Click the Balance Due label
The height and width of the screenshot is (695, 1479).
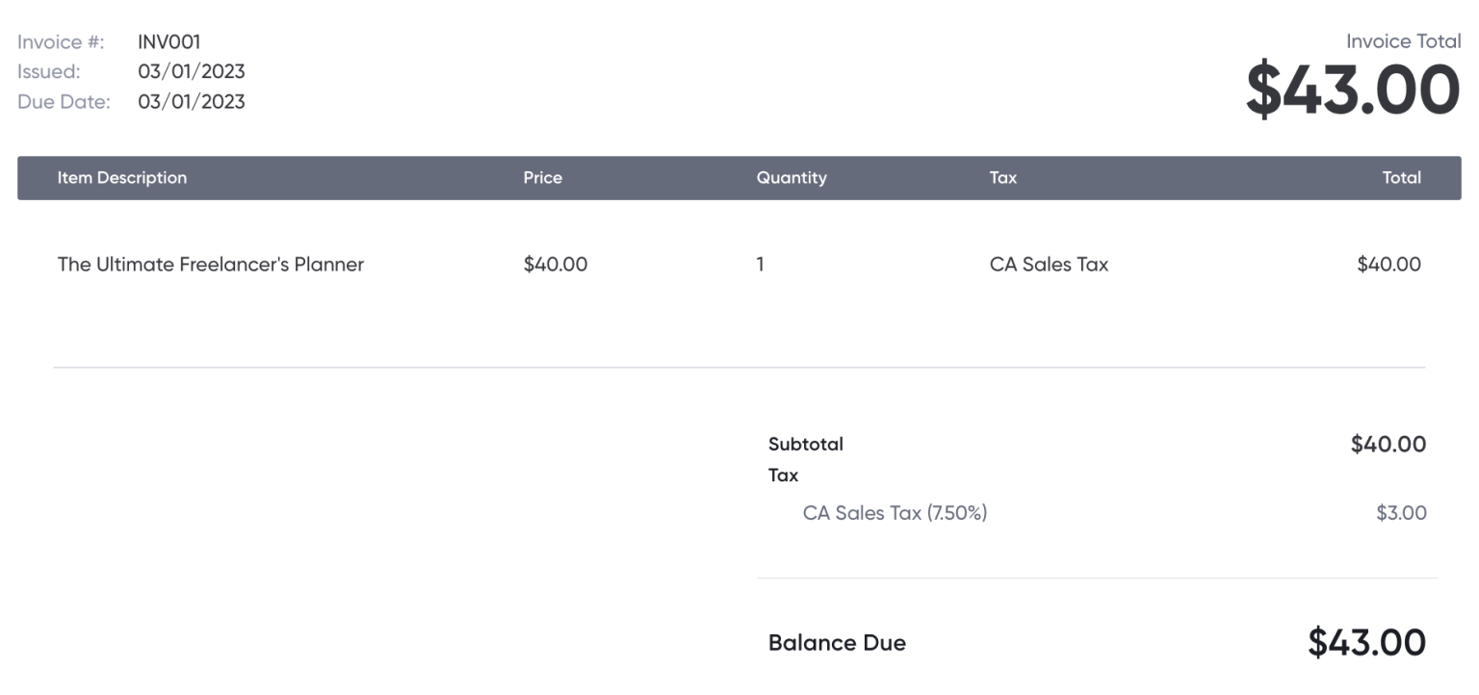click(837, 643)
